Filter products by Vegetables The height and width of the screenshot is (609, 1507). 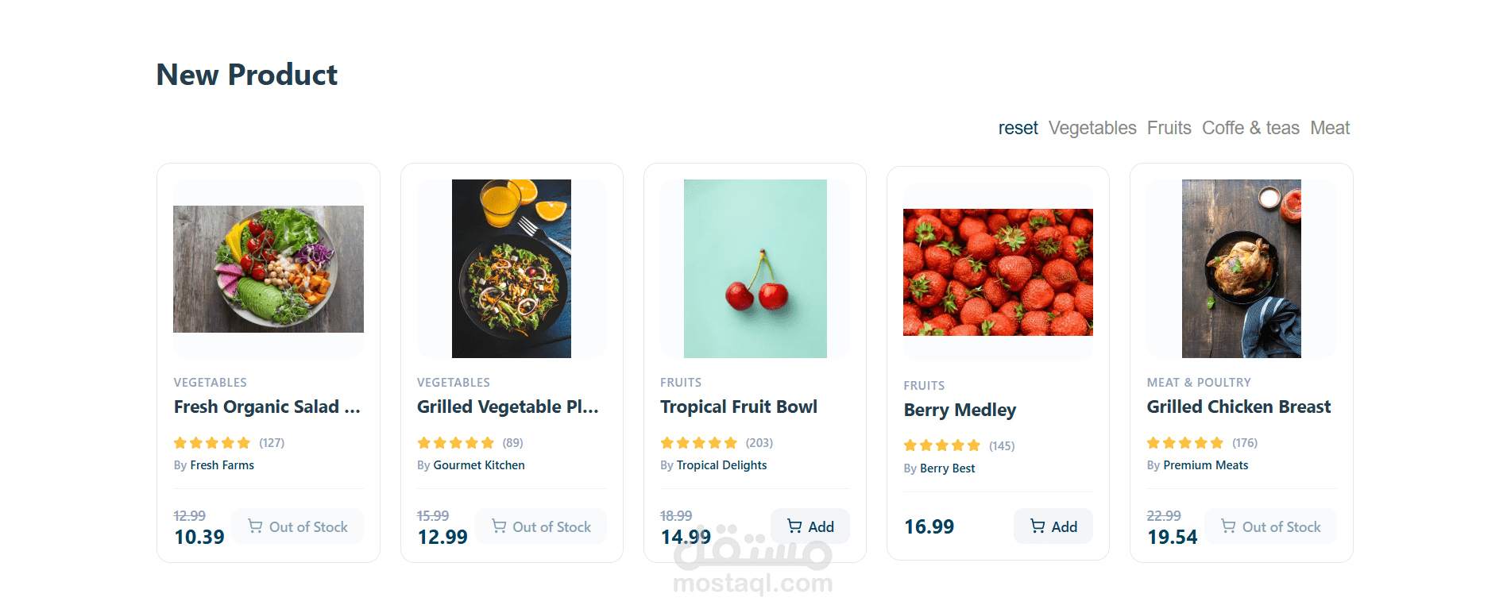coord(1092,128)
